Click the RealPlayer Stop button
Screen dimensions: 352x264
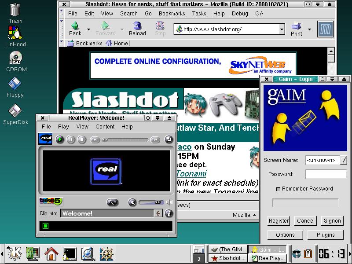pyautogui.click(x=82, y=140)
